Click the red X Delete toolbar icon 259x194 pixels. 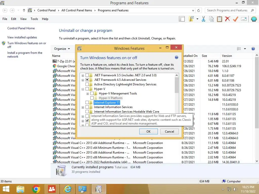coord(227,19)
